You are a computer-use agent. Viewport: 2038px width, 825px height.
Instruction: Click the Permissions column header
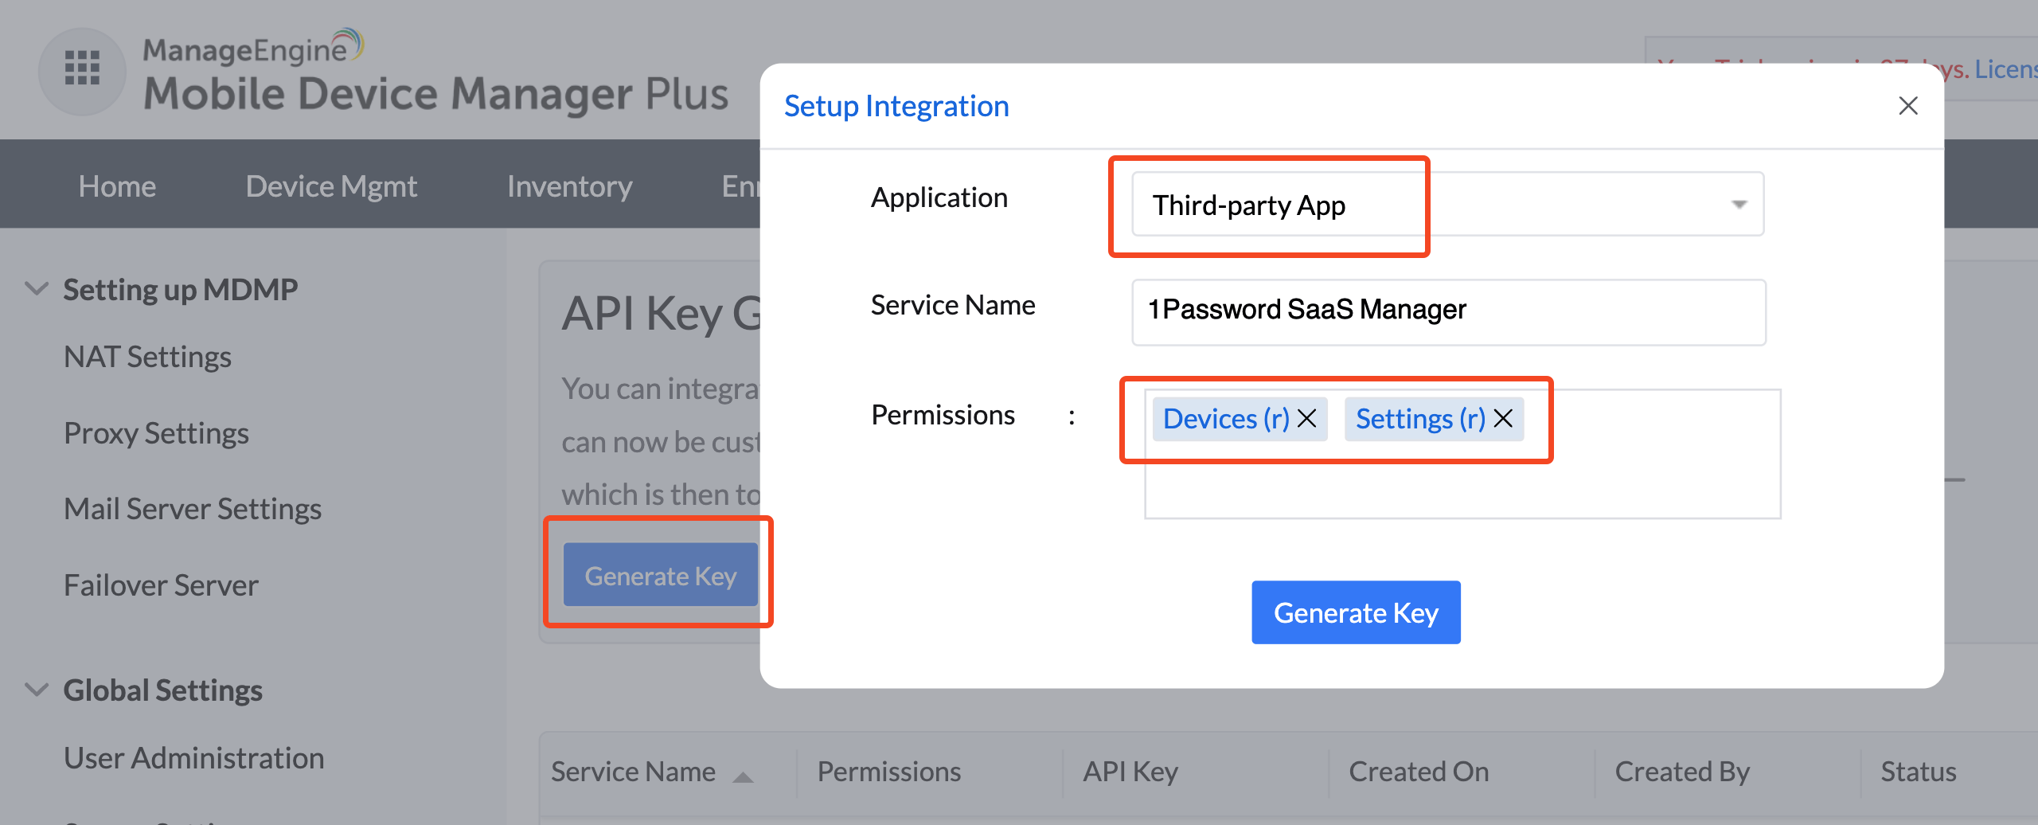pos(889,772)
